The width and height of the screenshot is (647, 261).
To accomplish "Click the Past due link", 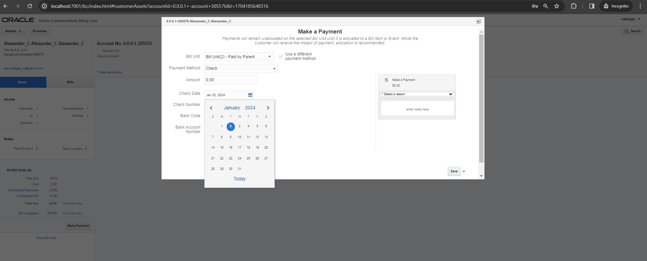I will [x=32, y=178].
